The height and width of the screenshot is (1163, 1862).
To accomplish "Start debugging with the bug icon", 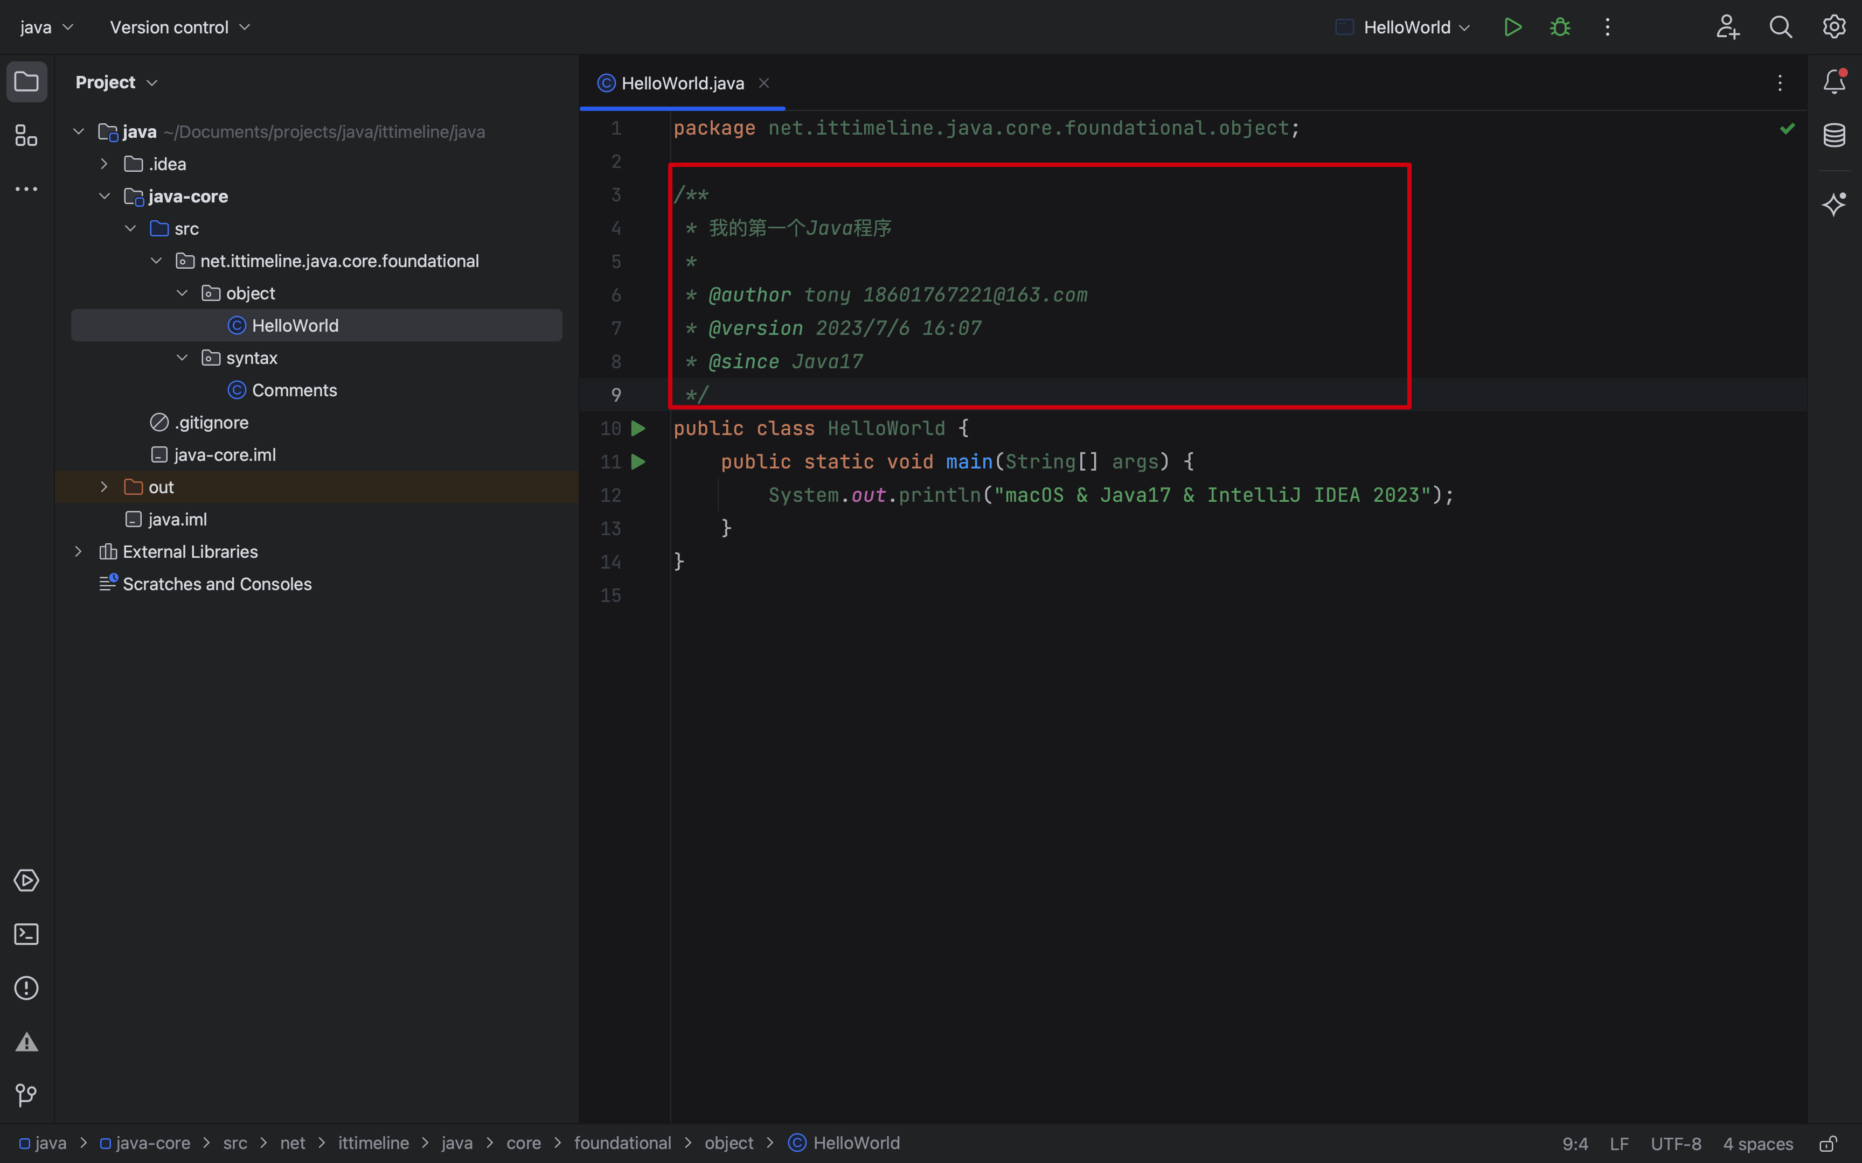I will pyautogui.click(x=1560, y=27).
